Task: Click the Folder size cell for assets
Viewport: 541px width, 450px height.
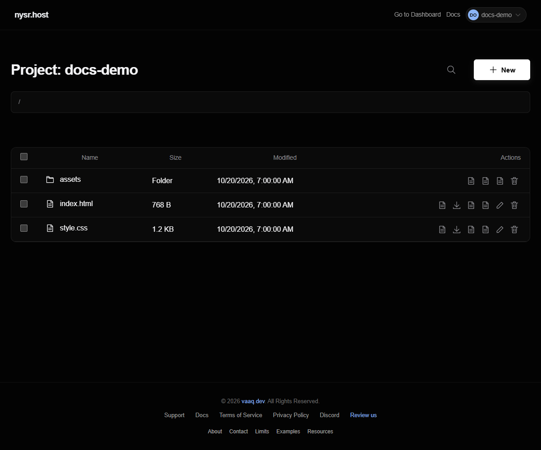Action: click(162, 180)
